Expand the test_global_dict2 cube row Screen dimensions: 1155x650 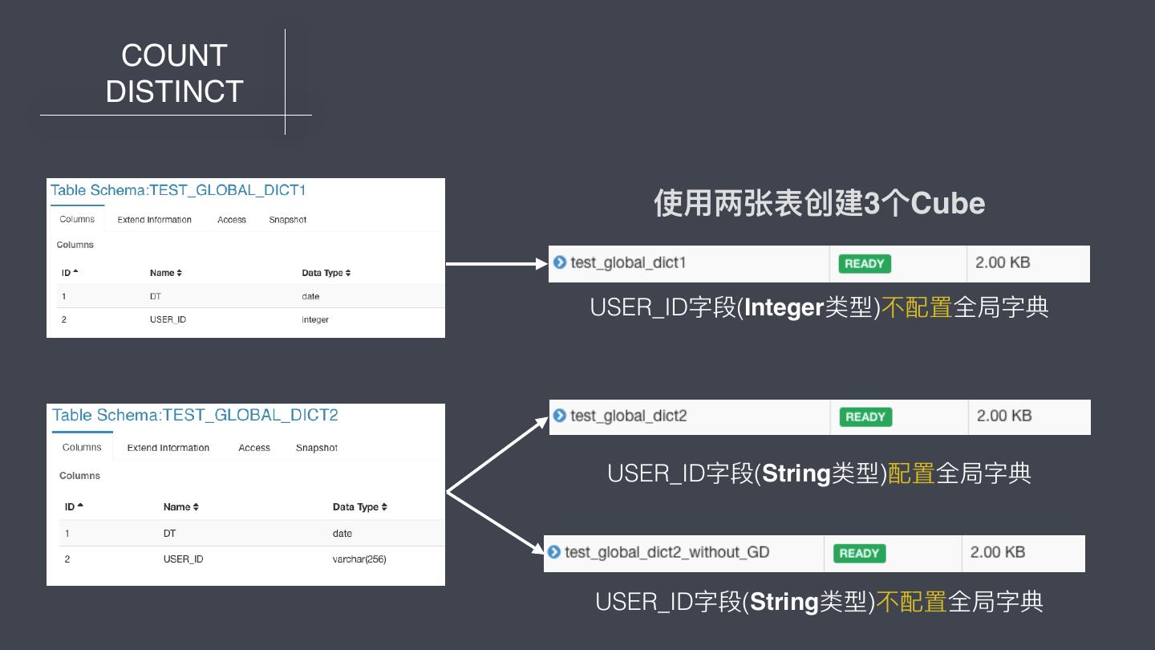point(560,416)
